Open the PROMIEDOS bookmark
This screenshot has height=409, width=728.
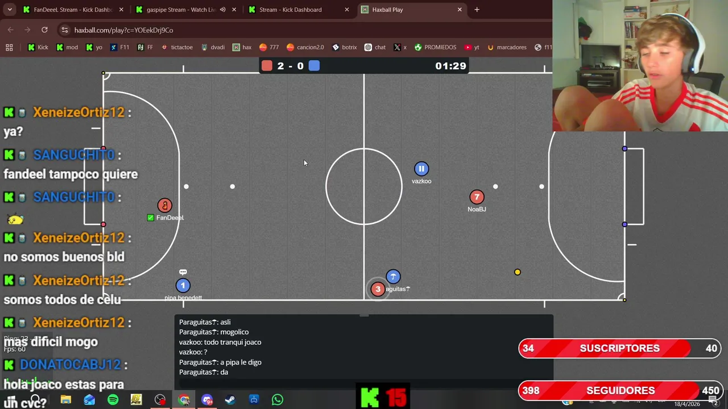click(x=435, y=47)
